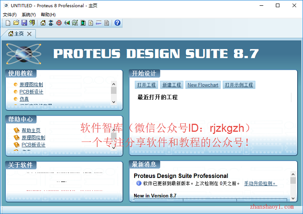Maximize the Proteus window
The image size is (303, 214).
(278, 5)
